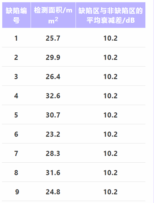Select the area value 26.4

(53, 77)
